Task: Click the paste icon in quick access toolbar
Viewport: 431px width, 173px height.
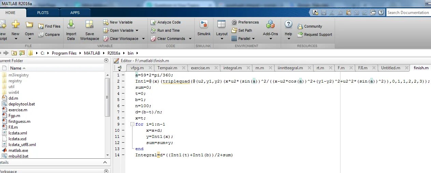Action: pyautogui.click(x=349, y=12)
